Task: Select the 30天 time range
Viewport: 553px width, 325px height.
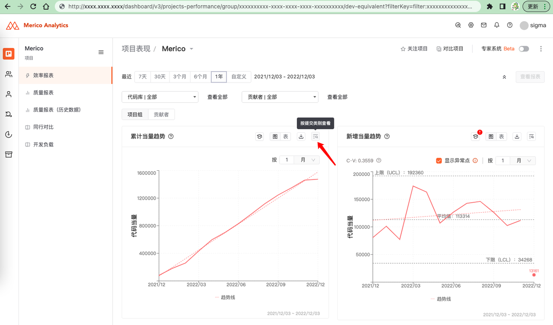Action: [160, 76]
